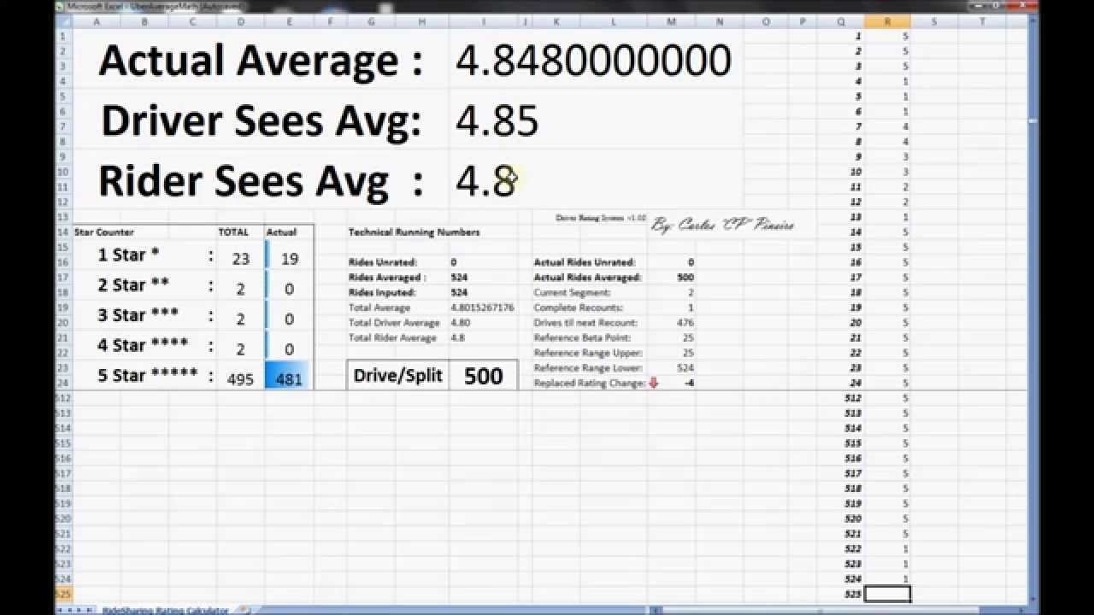Select the 'Actual' heading in the star table
The width and height of the screenshot is (1094, 615).
click(281, 232)
